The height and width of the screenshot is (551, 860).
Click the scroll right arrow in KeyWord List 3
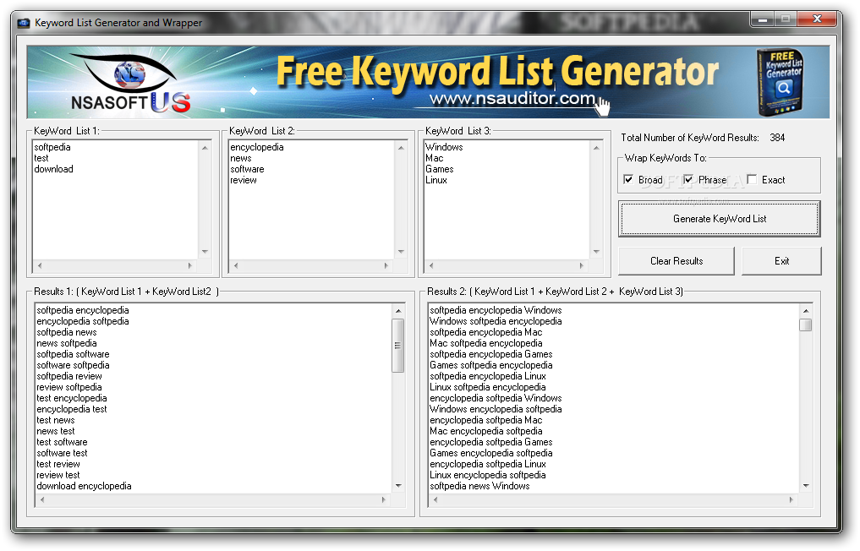[x=582, y=265]
